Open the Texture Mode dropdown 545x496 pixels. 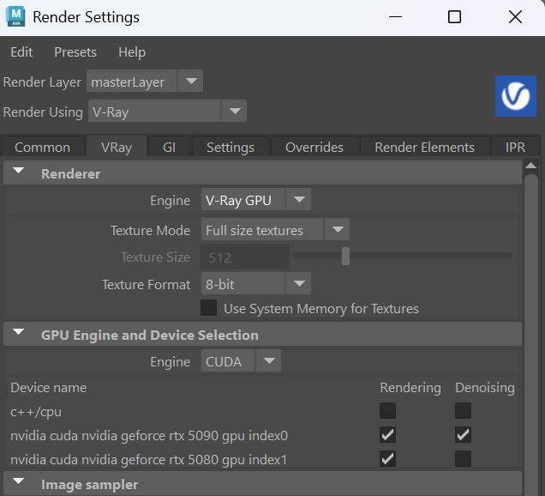tap(275, 230)
